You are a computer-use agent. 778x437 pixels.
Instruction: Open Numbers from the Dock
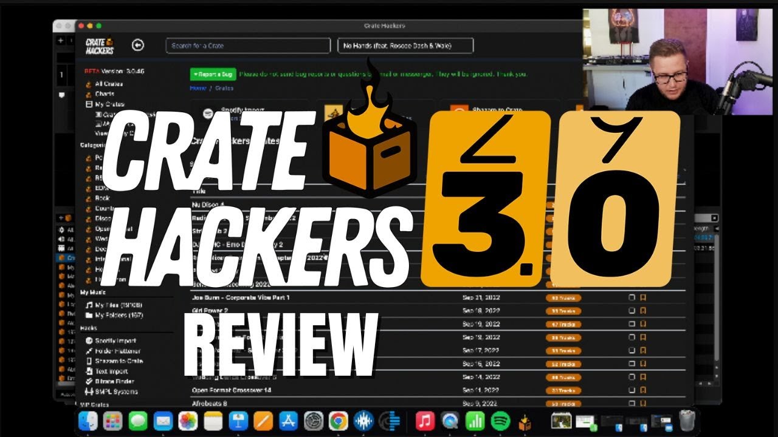pyautogui.click(x=475, y=421)
